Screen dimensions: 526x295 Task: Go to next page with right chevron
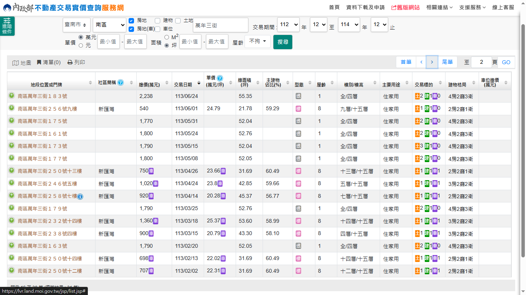(x=432, y=62)
